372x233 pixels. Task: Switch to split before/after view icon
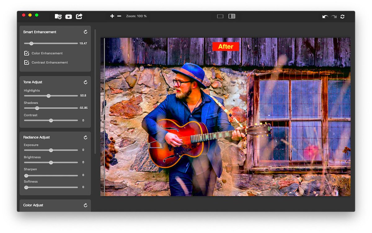coord(232,16)
